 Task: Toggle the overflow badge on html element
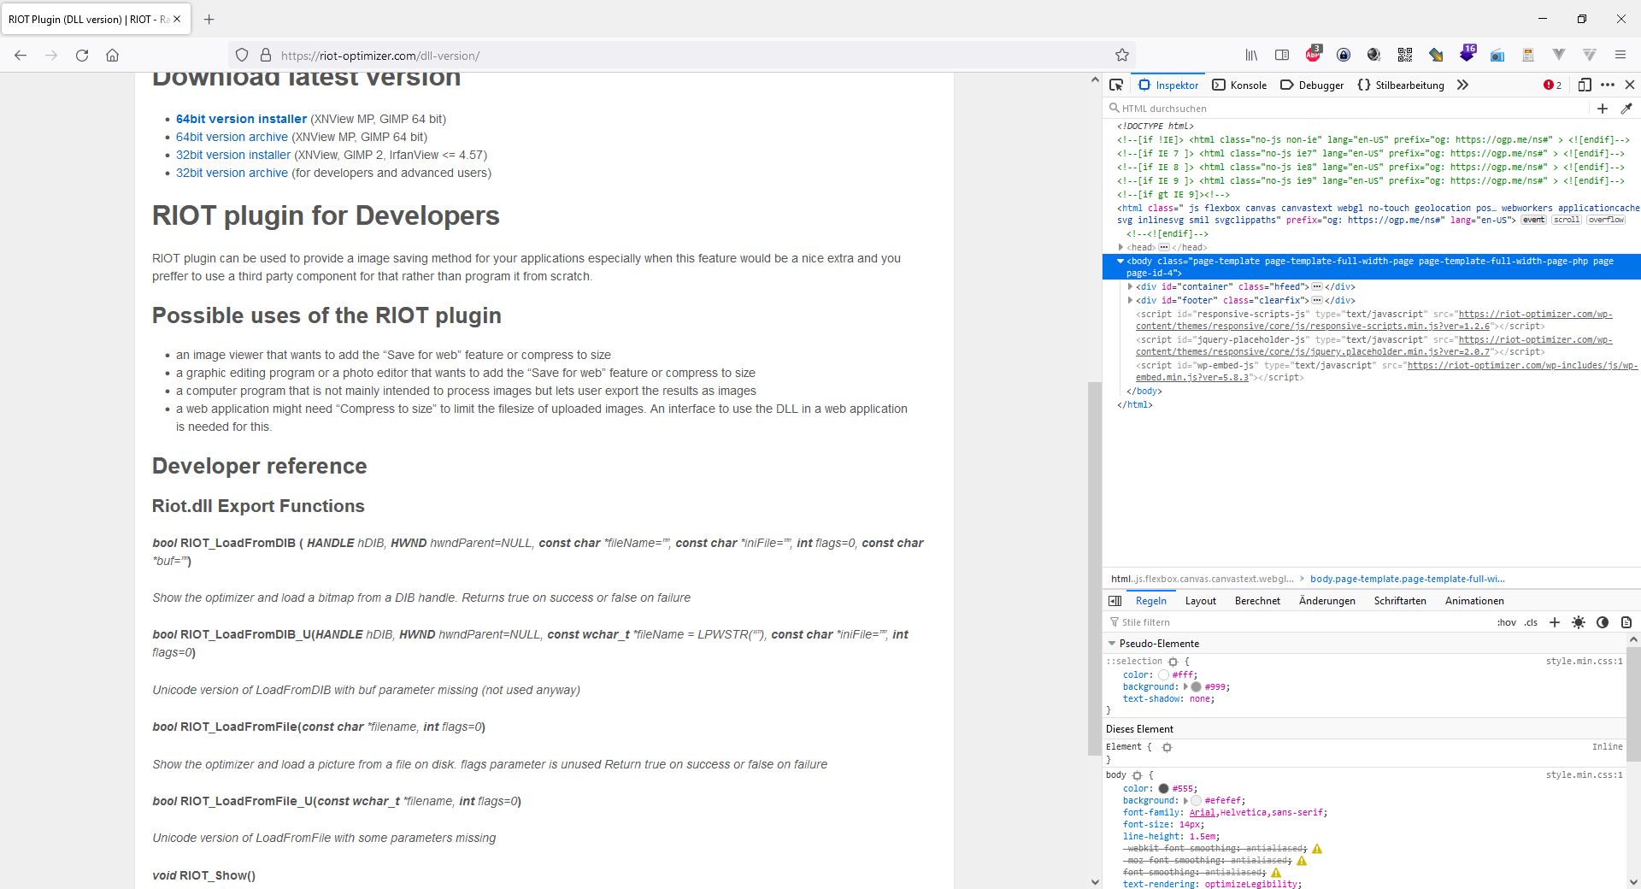pos(1606,220)
